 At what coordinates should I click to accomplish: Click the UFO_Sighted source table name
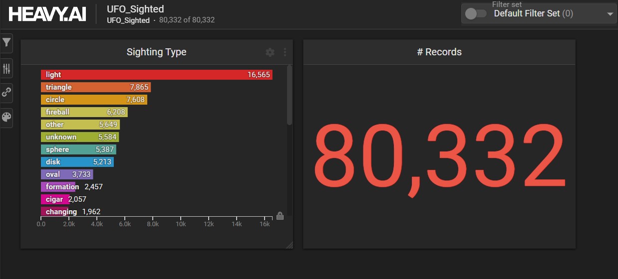[128, 20]
